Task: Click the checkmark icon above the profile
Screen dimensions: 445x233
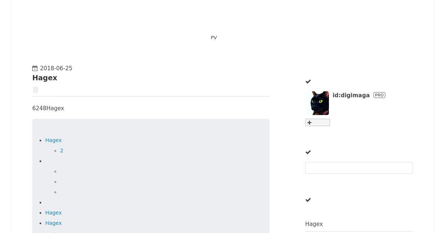Action: click(x=308, y=82)
